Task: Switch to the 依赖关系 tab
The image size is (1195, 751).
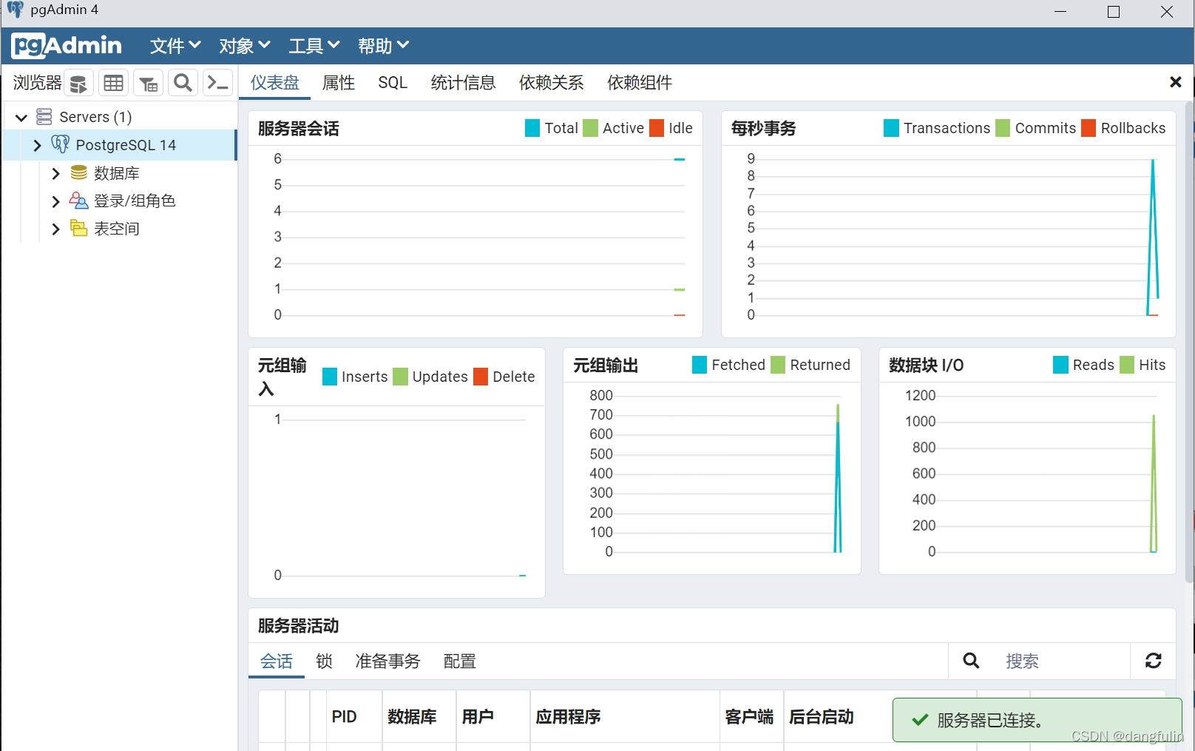Action: (x=551, y=83)
